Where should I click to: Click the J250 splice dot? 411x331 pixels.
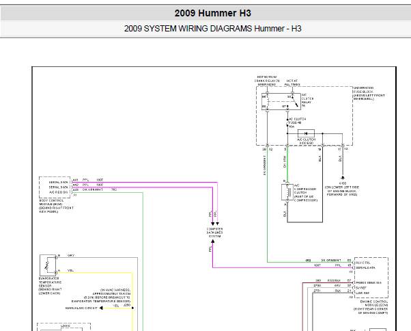[x=132, y=308]
